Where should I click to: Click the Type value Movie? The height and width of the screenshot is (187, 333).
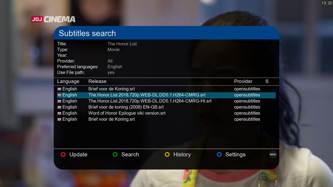pos(113,50)
